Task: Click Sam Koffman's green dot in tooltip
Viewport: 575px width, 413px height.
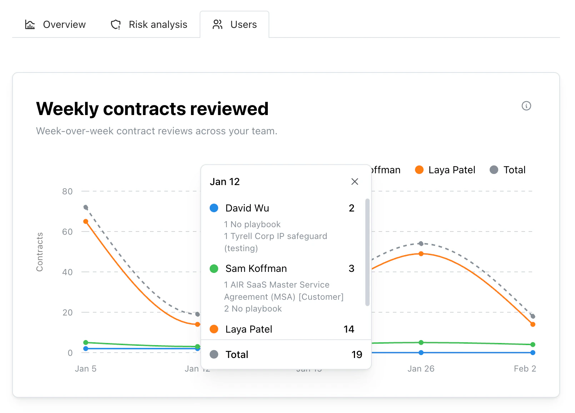Action: click(x=214, y=268)
